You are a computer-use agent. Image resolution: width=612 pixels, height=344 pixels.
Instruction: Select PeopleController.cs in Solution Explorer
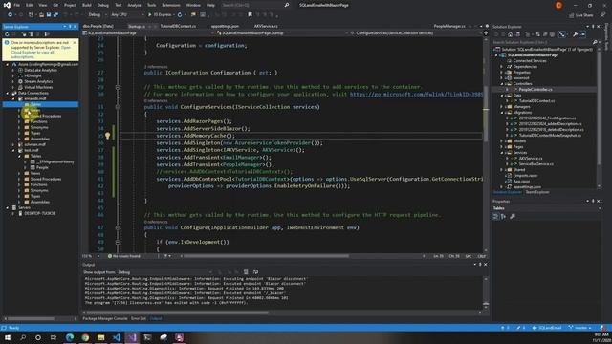(535, 89)
